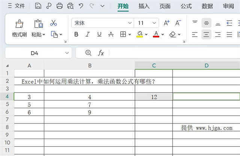Select cell C4 containing 12
This screenshot has width=240, height=156.
point(154,97)
